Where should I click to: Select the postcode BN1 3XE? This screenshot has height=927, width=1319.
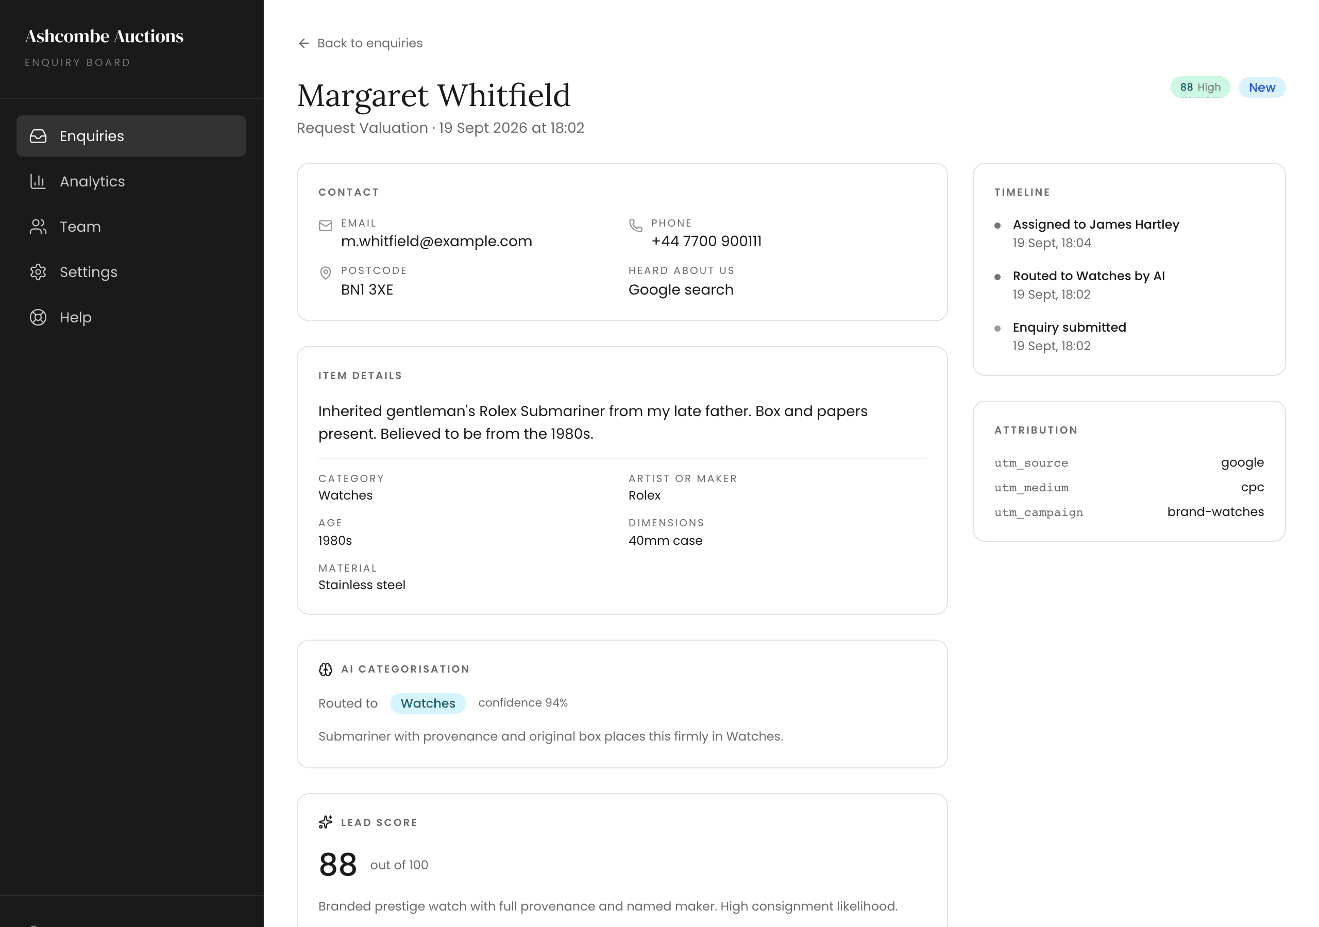point(366,289)
